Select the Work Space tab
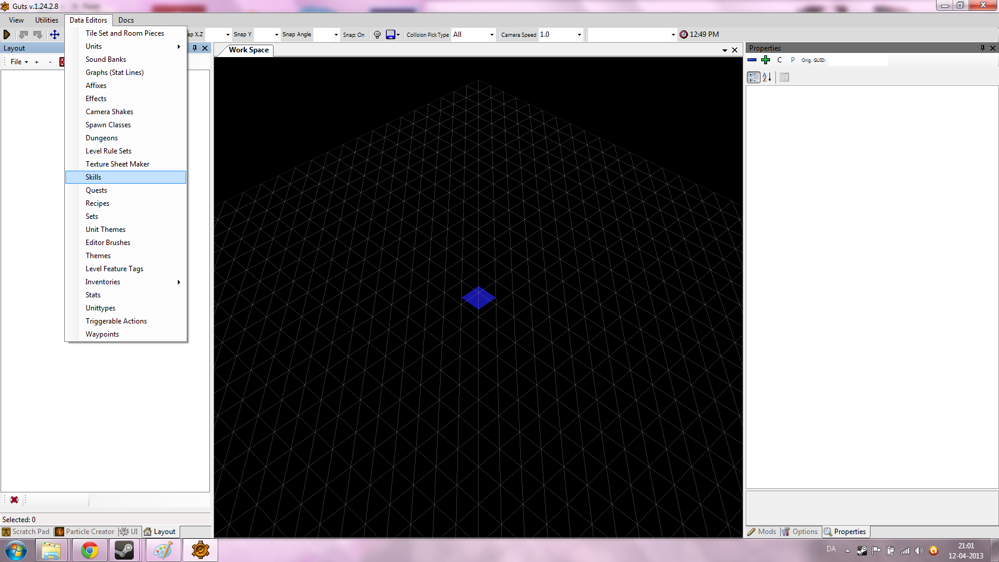 249,50
